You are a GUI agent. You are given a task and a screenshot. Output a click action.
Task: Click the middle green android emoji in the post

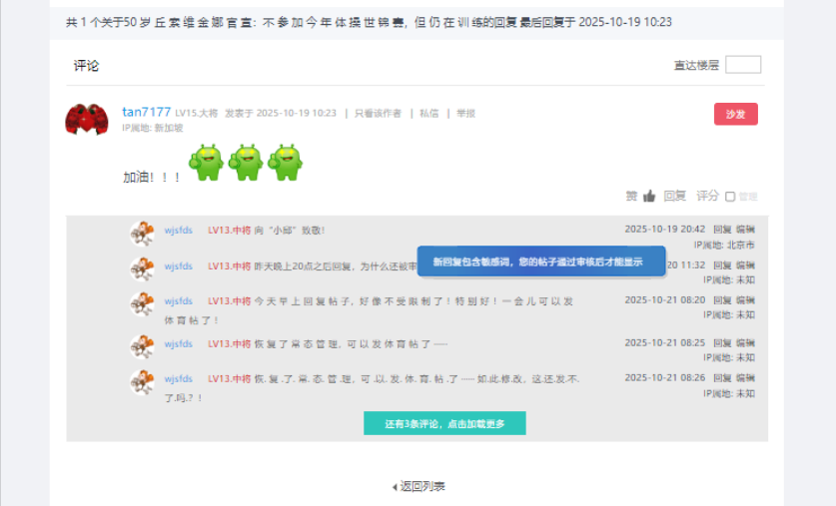tap(246, 163)
